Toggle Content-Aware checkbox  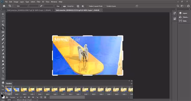pos(105,6)
